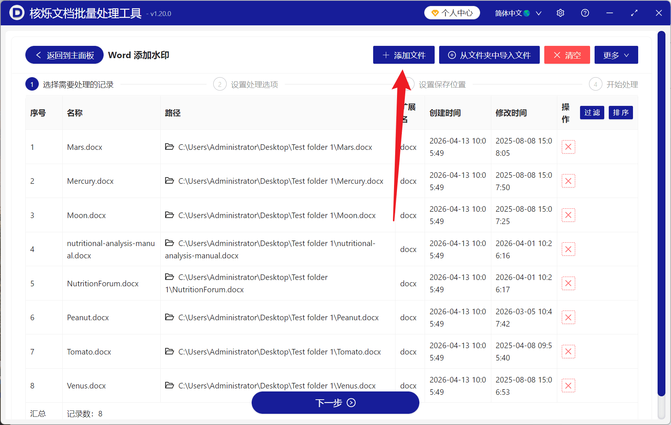671x425 pixels.
Task: Expand the language selection dropdown
Action: pyautogui.click(x=538, y=13)
